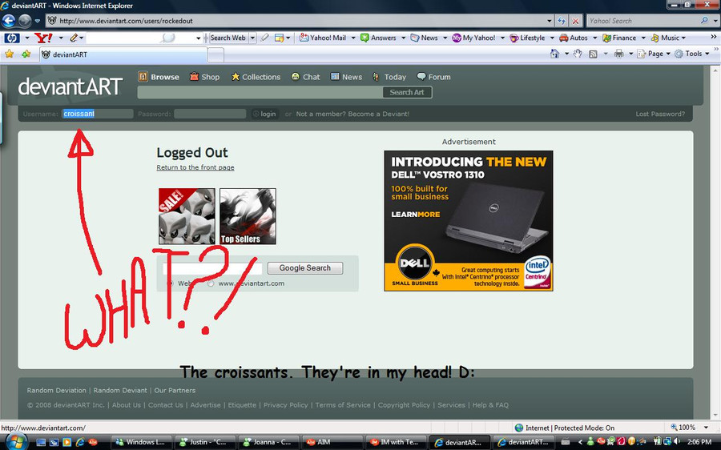Open the Browse menu on deviantART
Screen dimensions: 721x450
[159, 77]
